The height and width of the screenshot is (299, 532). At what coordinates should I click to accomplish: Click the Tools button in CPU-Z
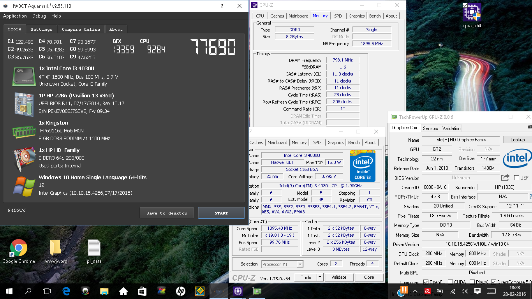point(306,277)
